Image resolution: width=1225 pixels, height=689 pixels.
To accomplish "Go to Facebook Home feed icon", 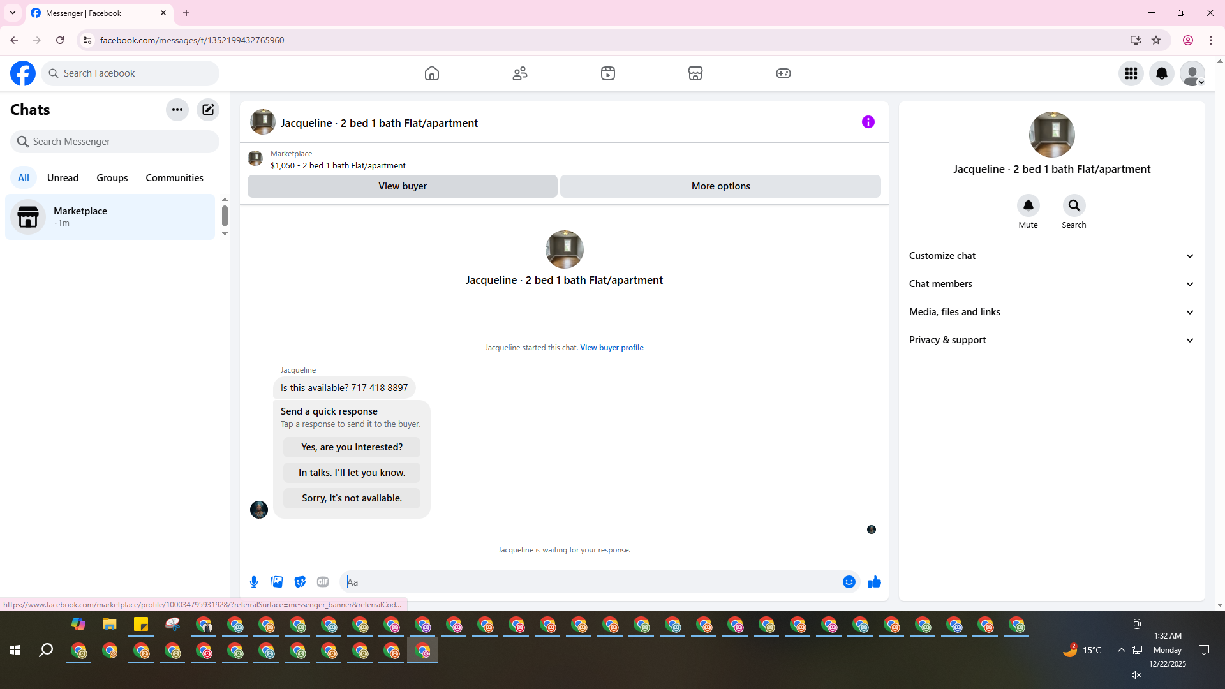I will point(432,73).
